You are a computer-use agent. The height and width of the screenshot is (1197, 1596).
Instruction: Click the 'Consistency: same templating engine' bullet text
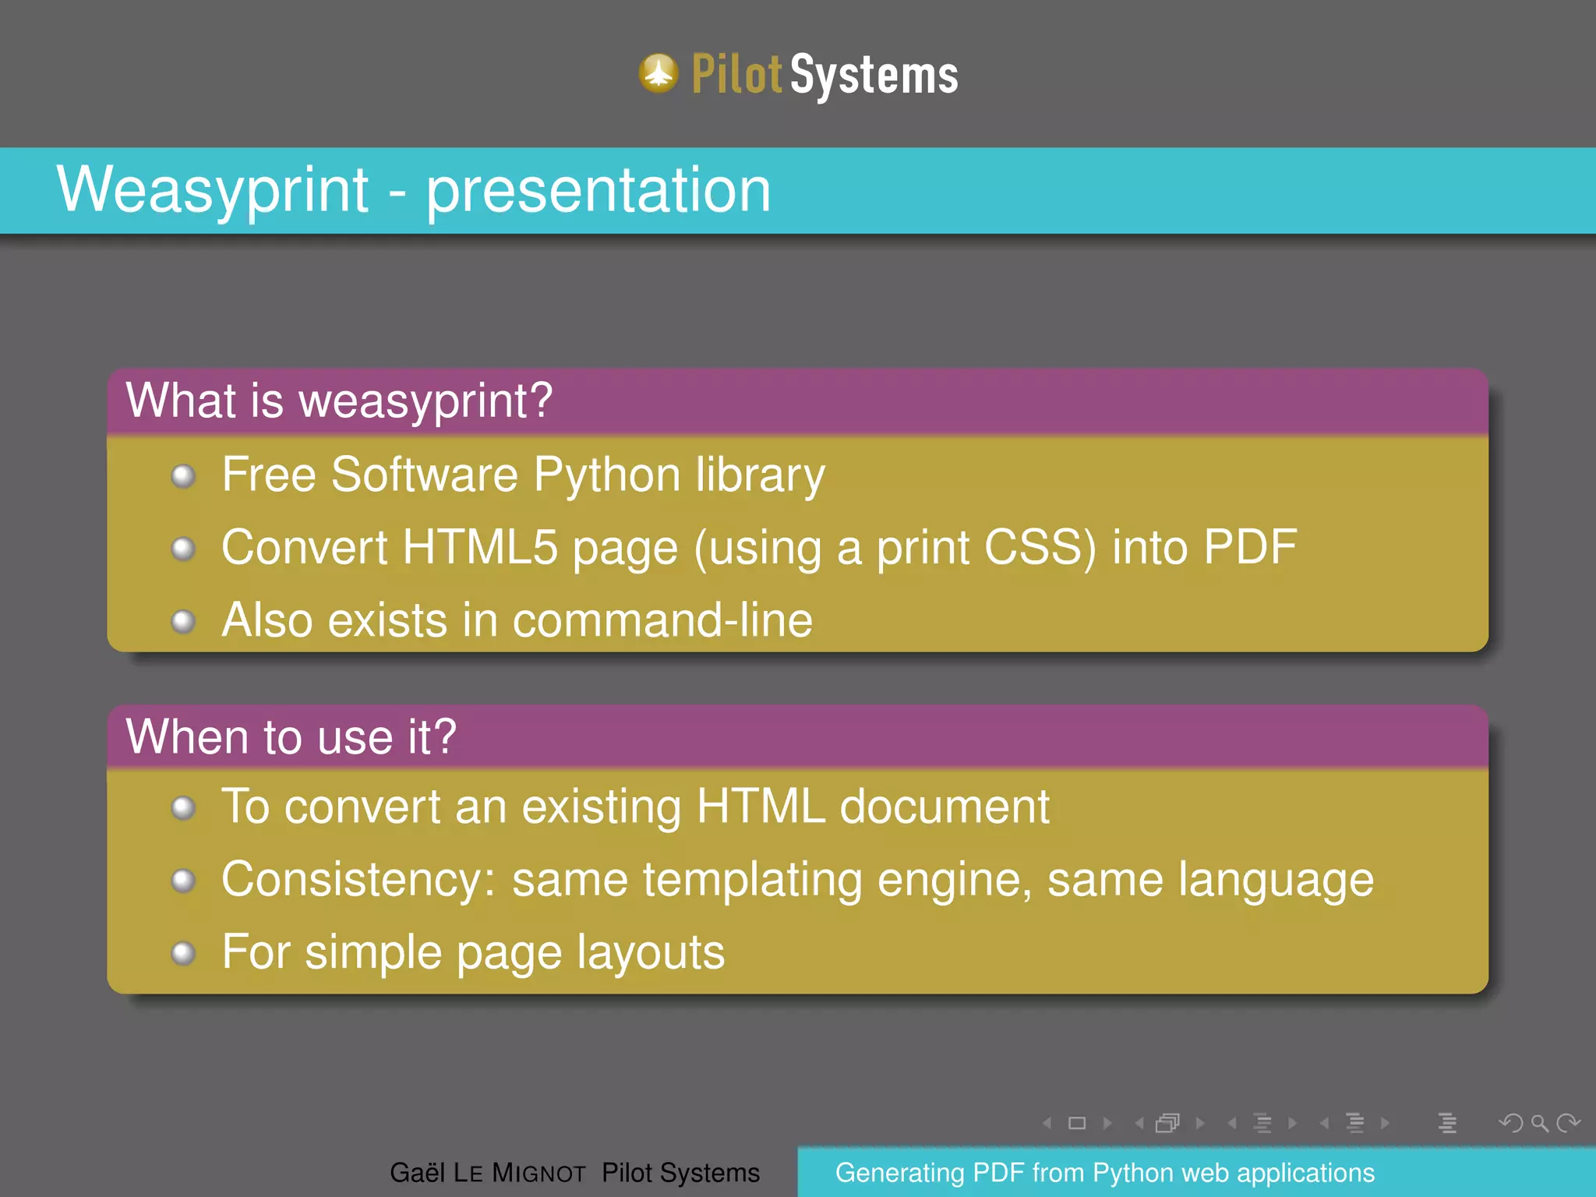(x=797, y=881)
